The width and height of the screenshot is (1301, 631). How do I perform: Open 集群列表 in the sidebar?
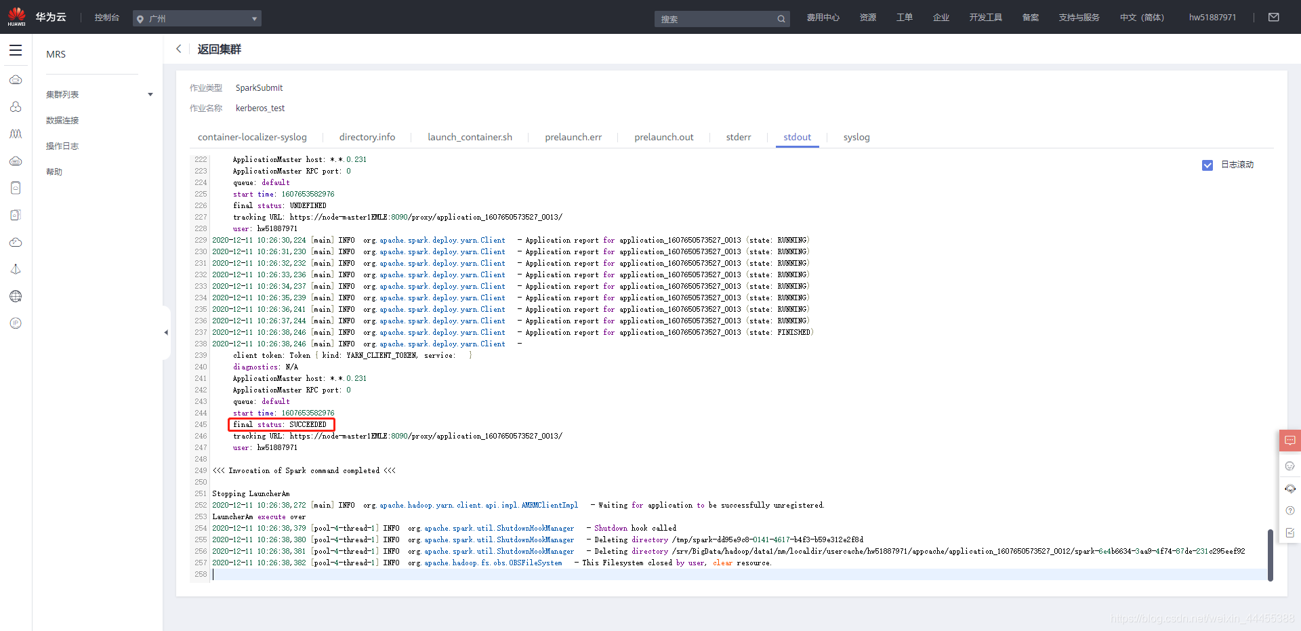click(62, 94)
